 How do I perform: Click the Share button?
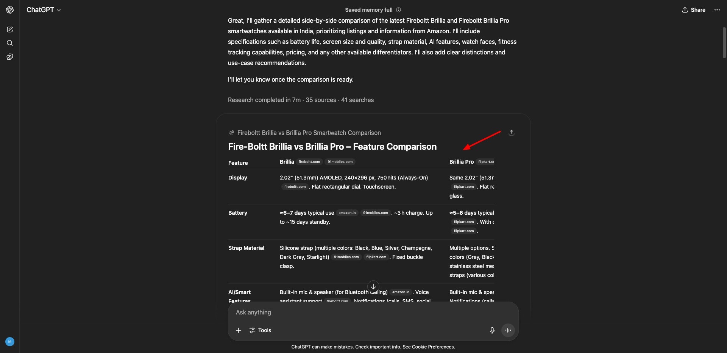pos(694,10)
